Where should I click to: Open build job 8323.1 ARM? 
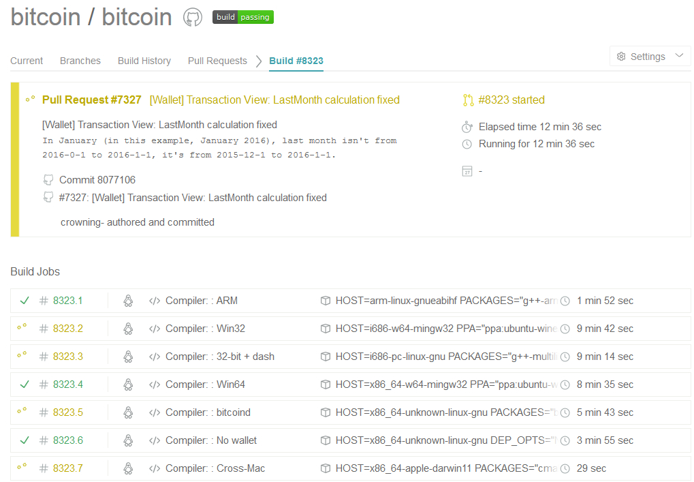pyautogui.click(x=67, y=301)
